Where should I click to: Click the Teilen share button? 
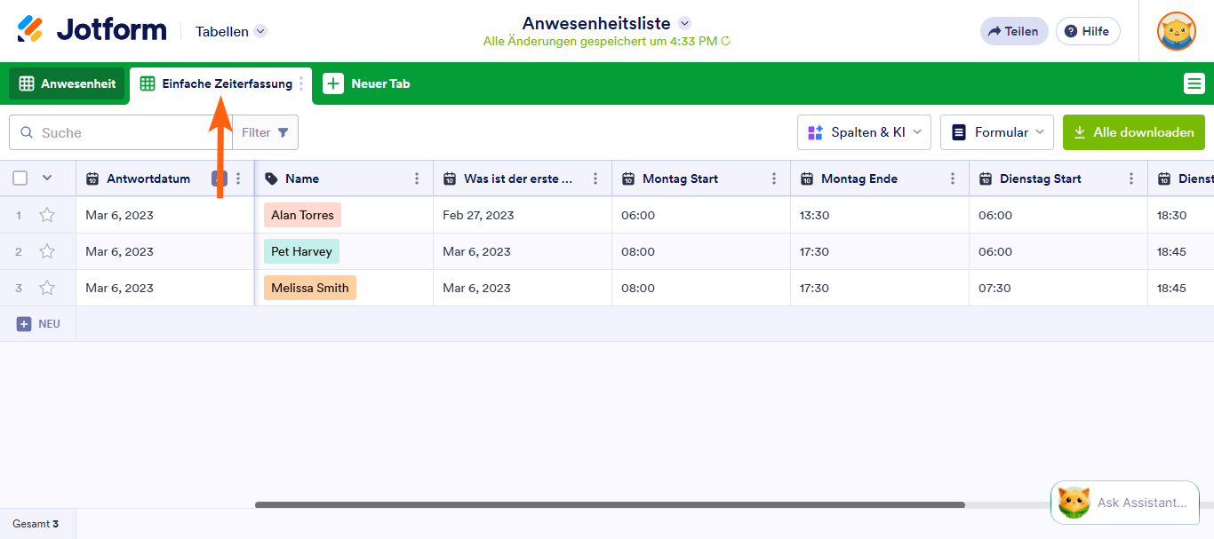point(1014,31)
